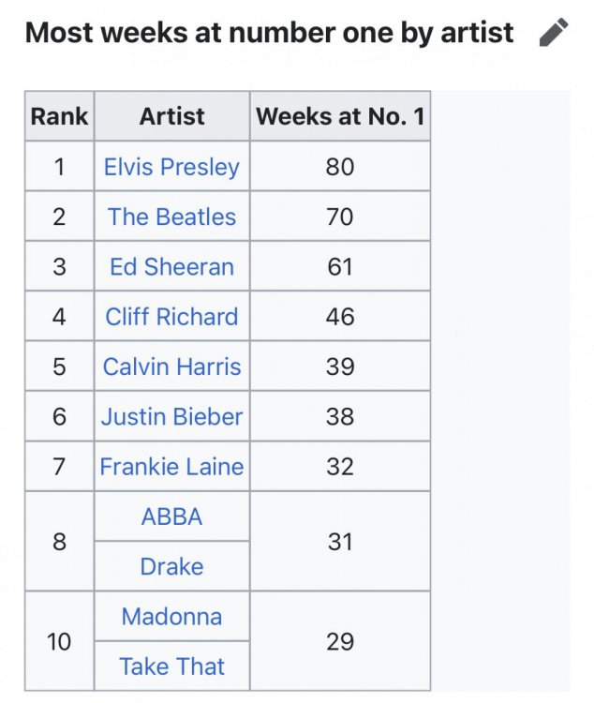Select the cell showing 61 weeks
594x703 pixels.
pos(340,266)
